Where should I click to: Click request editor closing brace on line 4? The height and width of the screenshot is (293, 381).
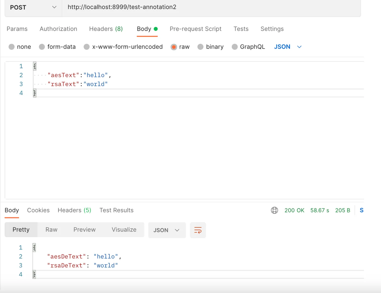tap(35, 93)
